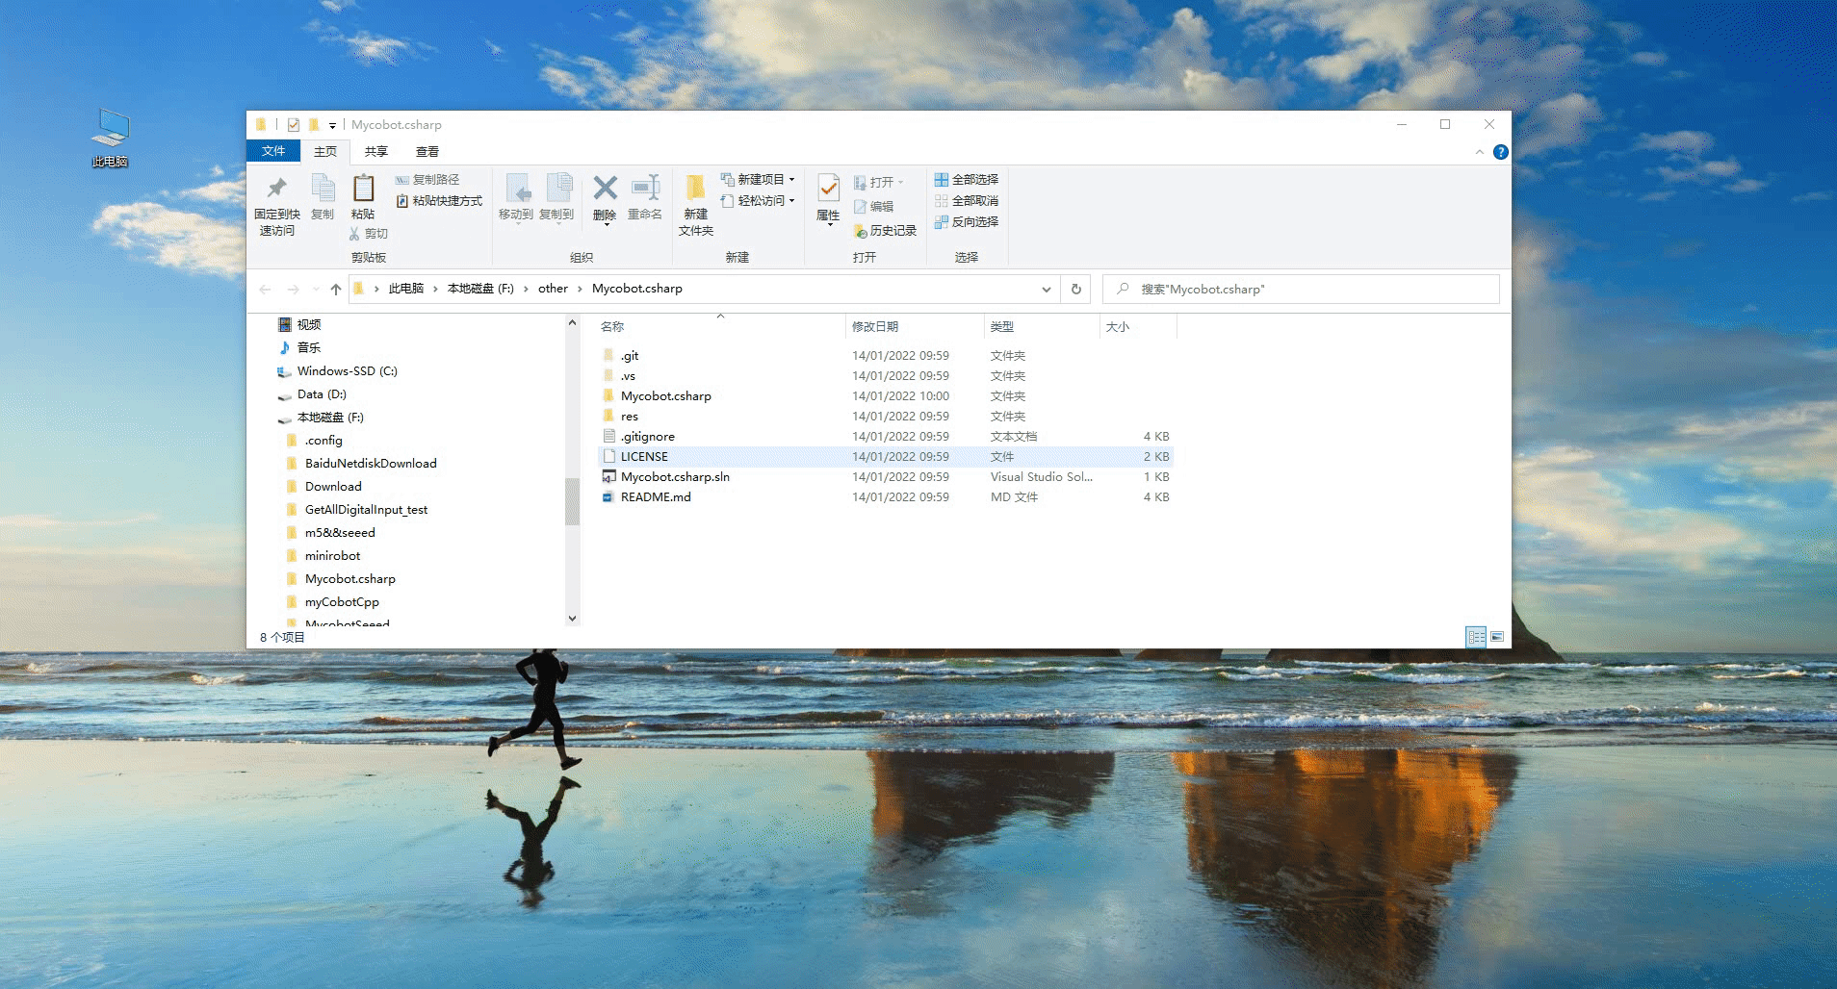Click the refresh button beside address bar
Screen dimensions: 1837x989
point(1076,289)
